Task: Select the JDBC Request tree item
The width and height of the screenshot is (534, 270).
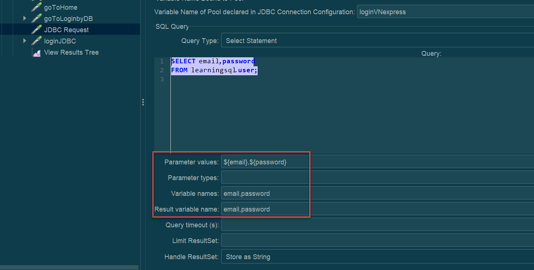Action: pyautogui.click(x=66, y=30)
